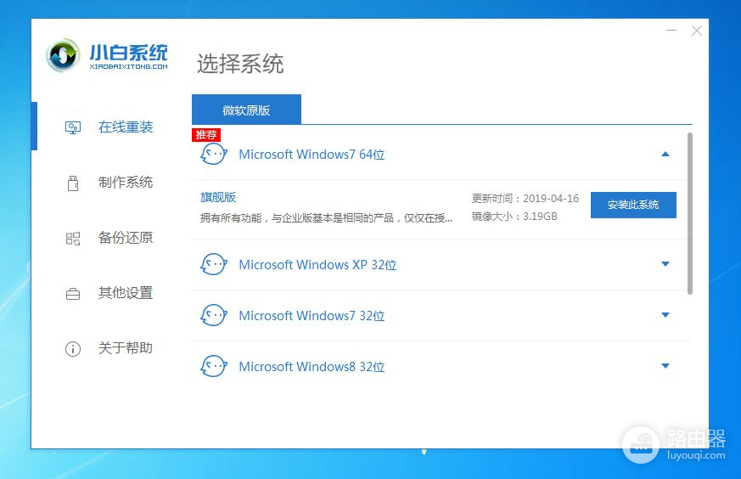Click the face icon for Windows8 32位
This screenshot has width=741, height=479.
coord(213,367)
